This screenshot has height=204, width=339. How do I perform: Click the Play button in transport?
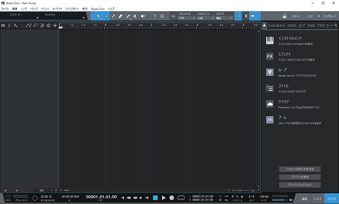164,198
